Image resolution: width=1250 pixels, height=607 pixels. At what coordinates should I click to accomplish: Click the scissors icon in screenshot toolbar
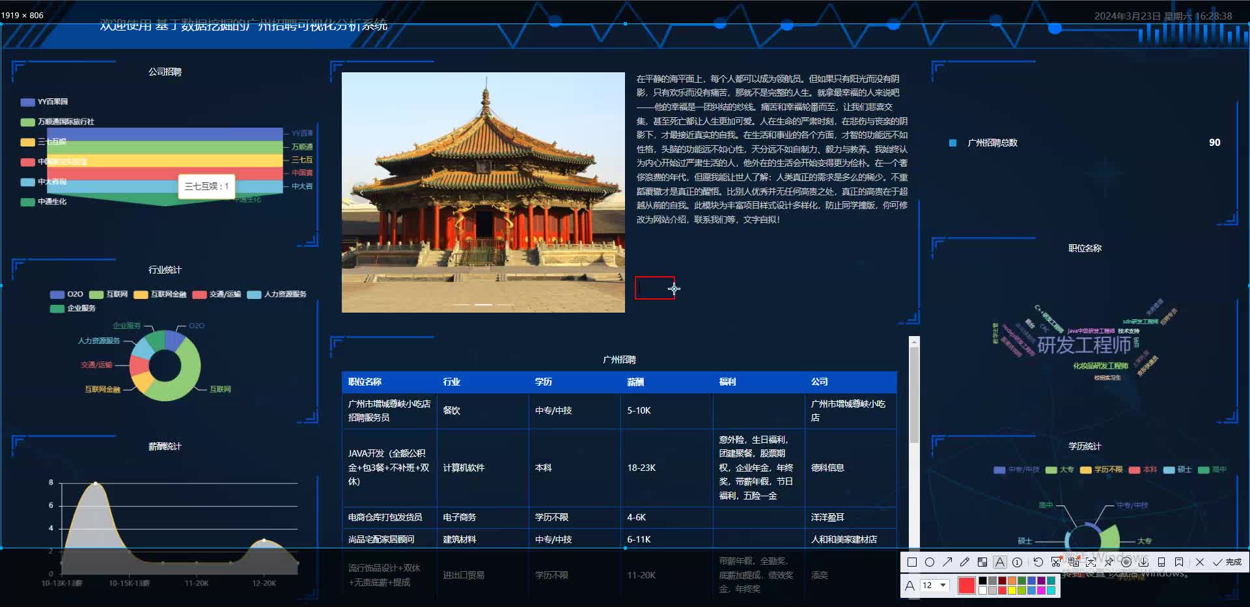coord(1056,562)
